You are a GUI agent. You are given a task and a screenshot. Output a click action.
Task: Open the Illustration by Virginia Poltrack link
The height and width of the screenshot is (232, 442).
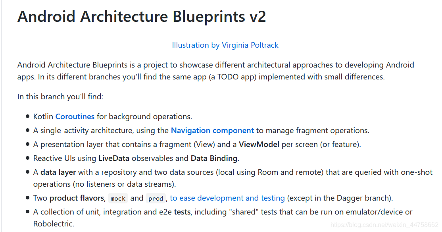click(x=225, y=45)
